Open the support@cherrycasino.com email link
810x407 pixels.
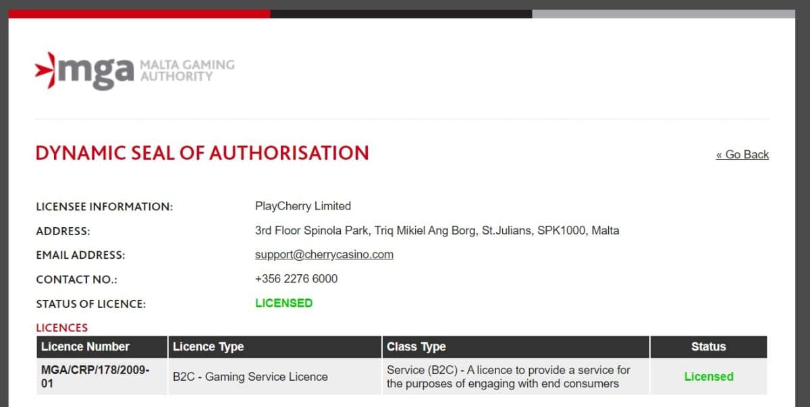coord(324,255)
